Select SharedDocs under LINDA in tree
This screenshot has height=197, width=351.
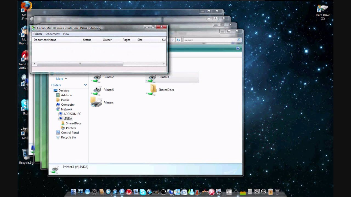point(73,123)
